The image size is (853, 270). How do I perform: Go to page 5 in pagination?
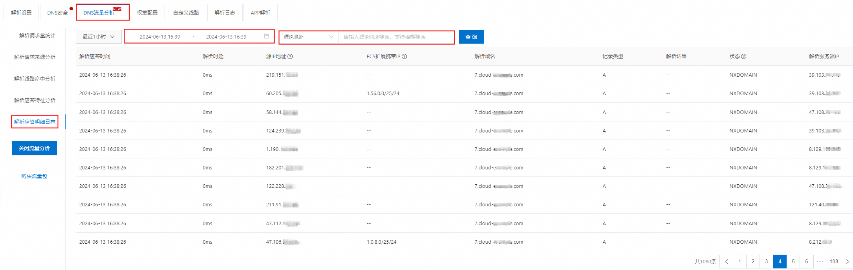[793, 261]
